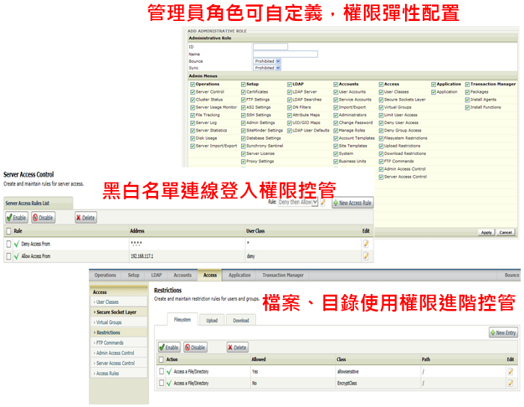The height and width of the screenshot is (407, 524).
Task: Click the Apply button in role form
Action: (x=487, y=233)
